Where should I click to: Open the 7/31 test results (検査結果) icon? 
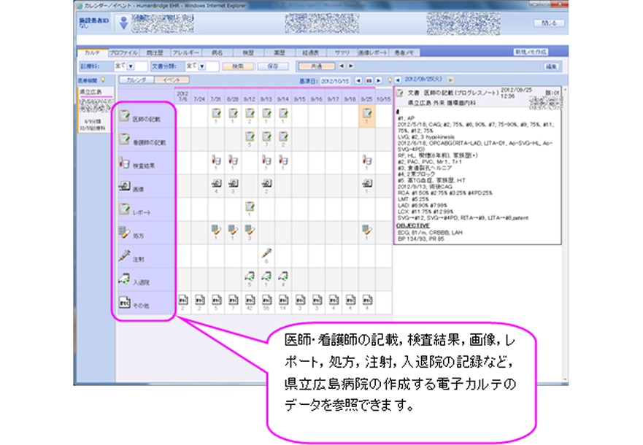[x=216, y=160]
